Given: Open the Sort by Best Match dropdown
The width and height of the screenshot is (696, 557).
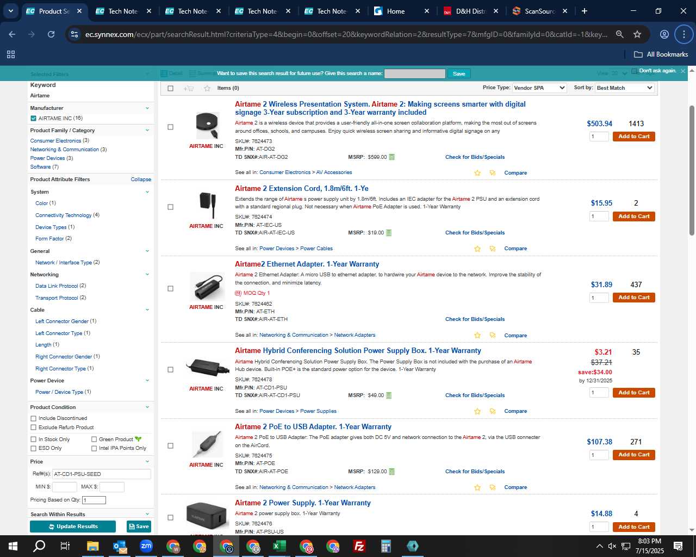Looking at the screenshot, I should 624,88.
